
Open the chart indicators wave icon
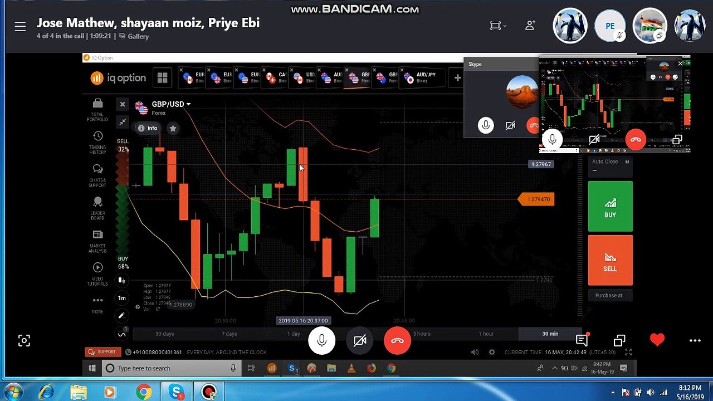tap(122, 333)
